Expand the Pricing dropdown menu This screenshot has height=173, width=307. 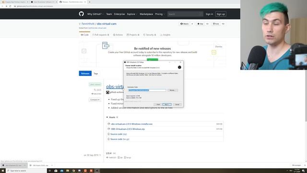(160, 14)
